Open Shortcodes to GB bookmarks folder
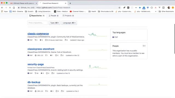 click(106, 11)
